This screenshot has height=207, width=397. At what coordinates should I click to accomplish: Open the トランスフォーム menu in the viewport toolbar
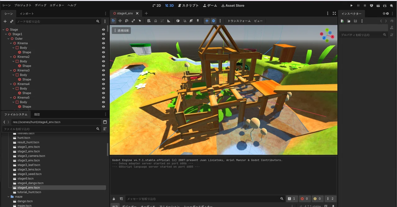pos(239,21)
